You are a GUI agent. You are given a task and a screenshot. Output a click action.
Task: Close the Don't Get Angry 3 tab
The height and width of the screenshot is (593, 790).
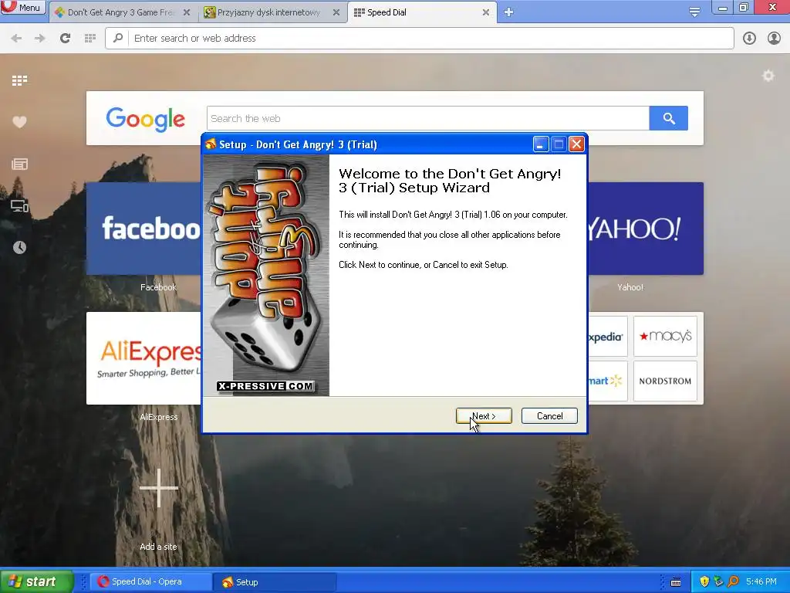(x=187, y=12)
